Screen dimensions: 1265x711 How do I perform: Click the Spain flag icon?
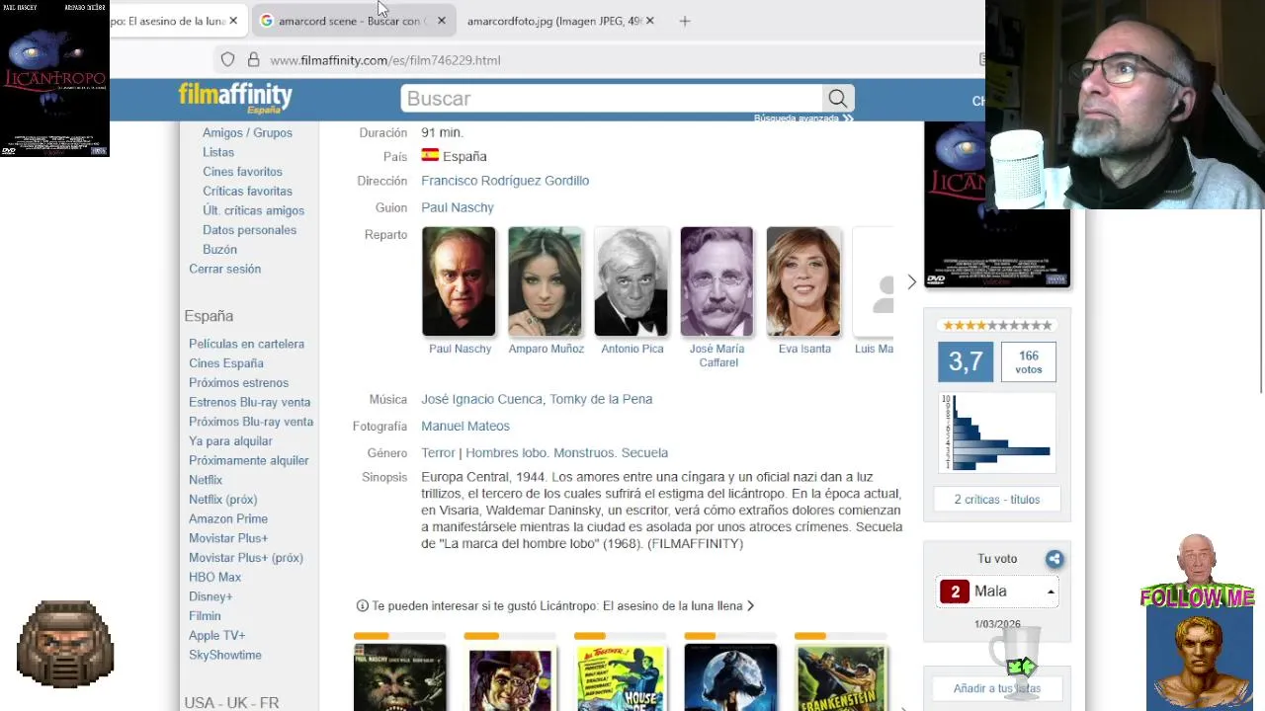click(430, 155)
